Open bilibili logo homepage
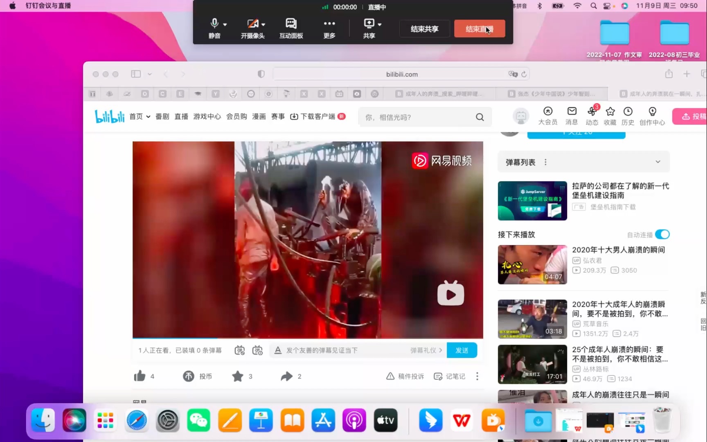707x442 pixels. 110,116
